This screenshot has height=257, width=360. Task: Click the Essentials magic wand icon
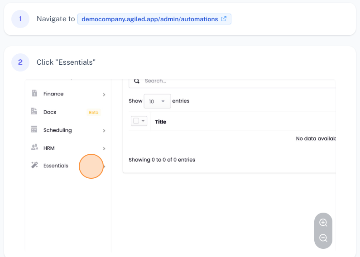pos(34,166)
